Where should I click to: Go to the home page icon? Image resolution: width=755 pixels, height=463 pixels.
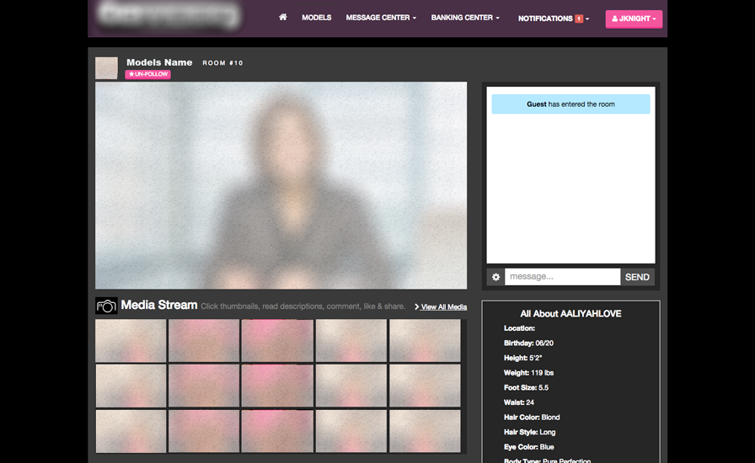tap(282, 18)
